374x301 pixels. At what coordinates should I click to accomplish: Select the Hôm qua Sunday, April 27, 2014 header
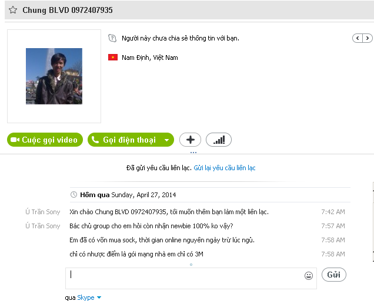click(128, 195)
